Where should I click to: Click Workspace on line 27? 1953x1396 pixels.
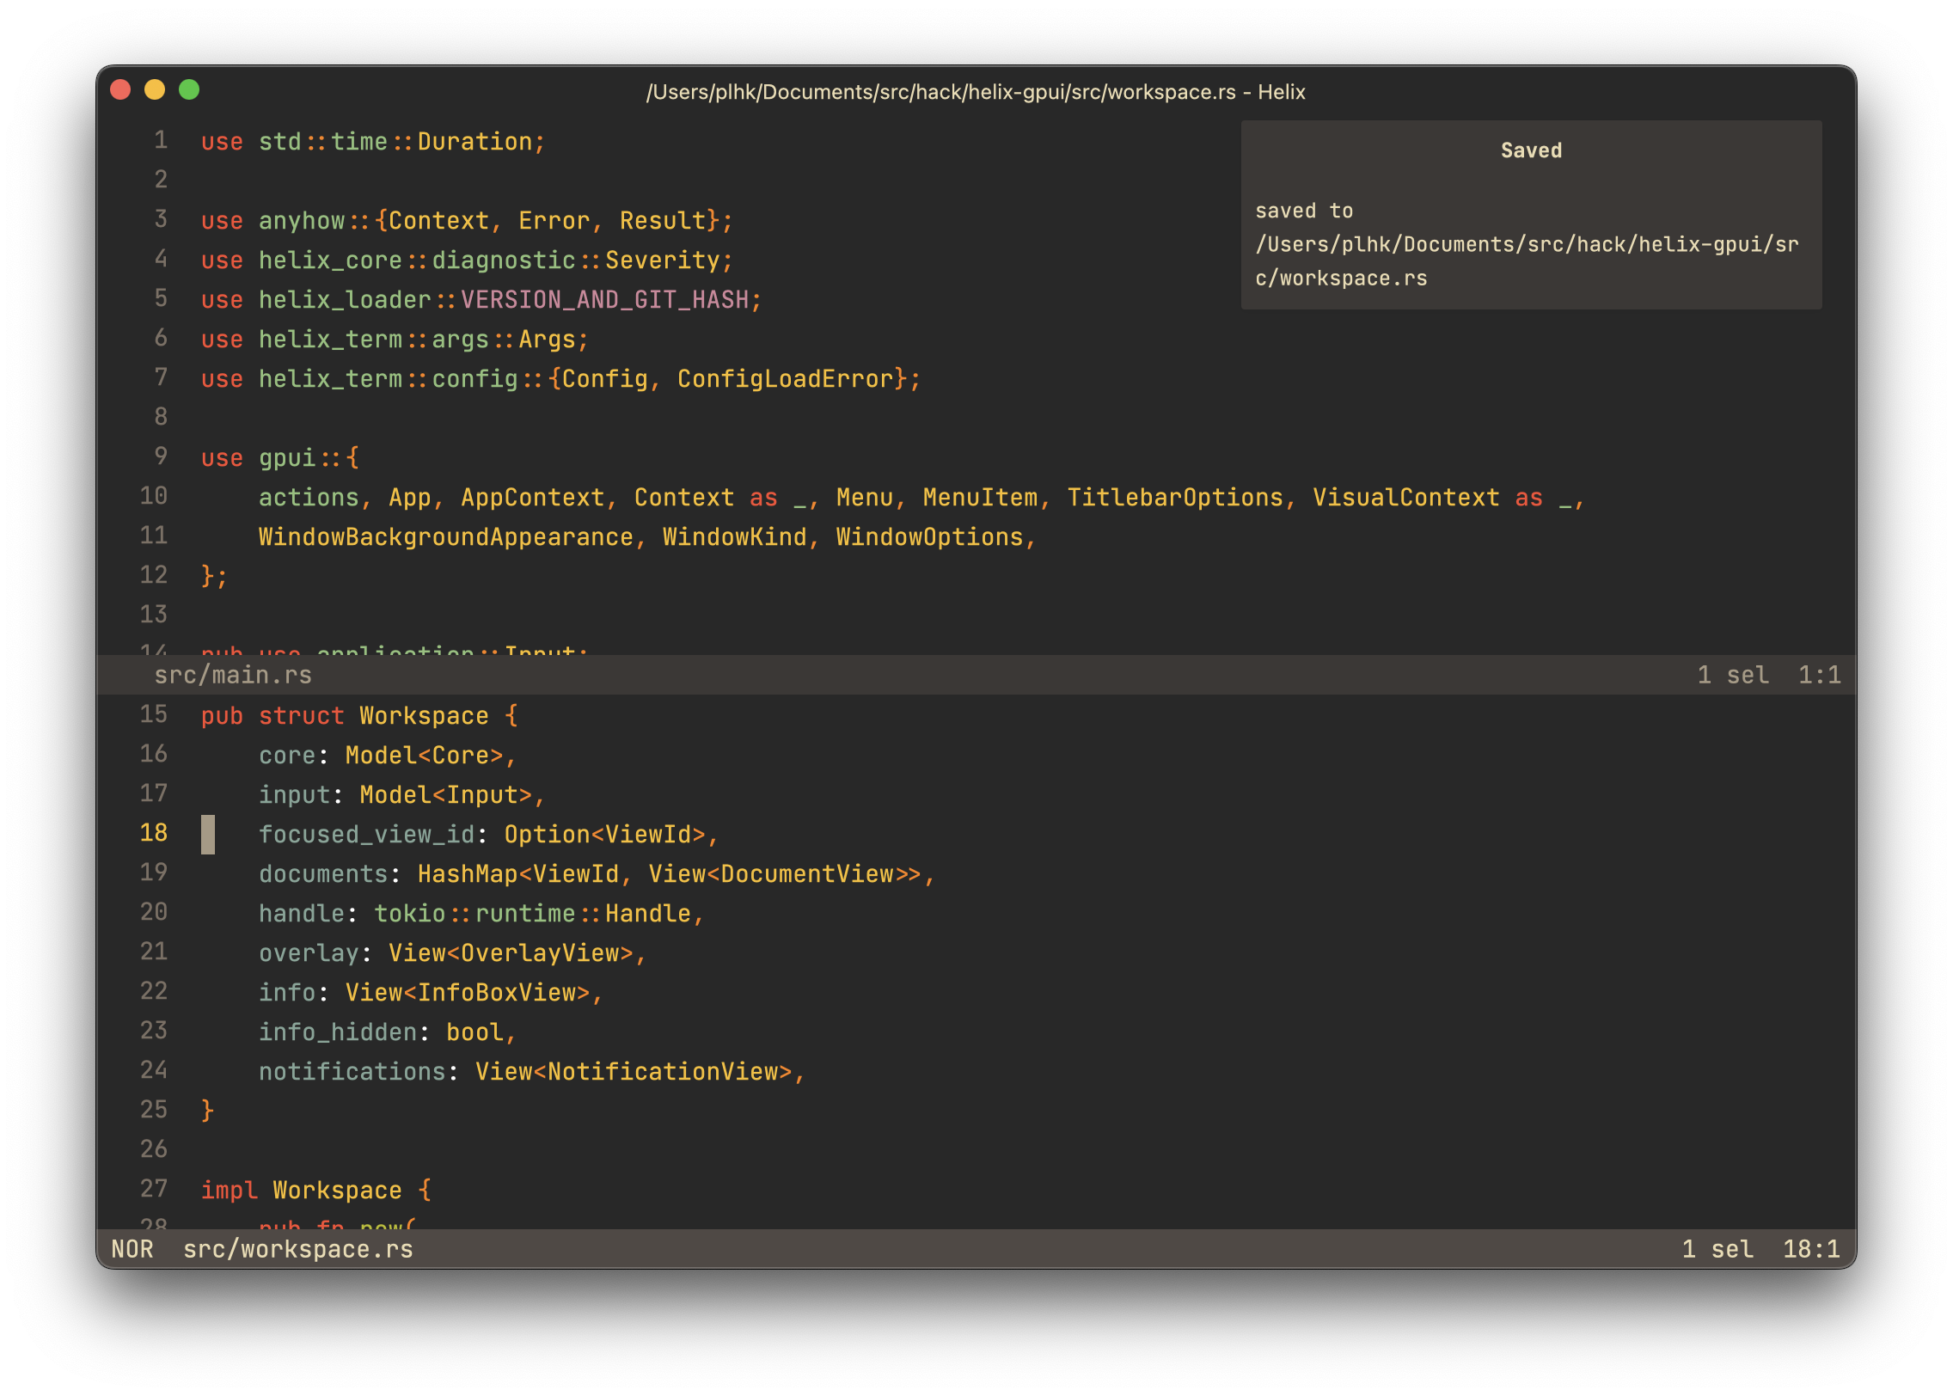coord(338,1191)
